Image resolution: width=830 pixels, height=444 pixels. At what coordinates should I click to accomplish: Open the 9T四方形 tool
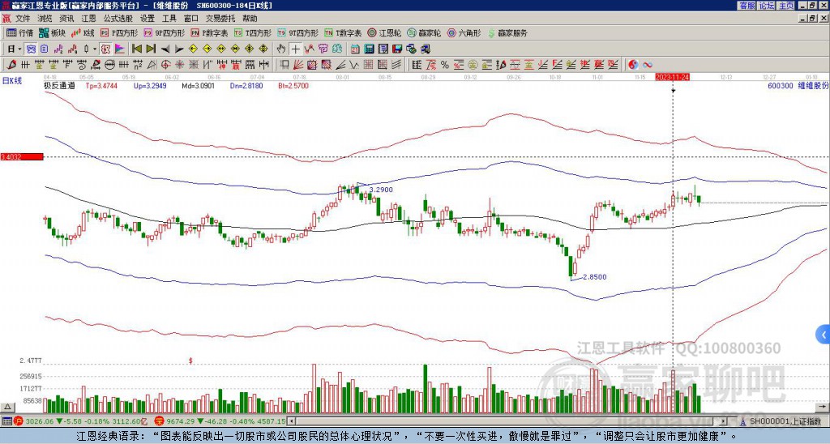(297, 32)
